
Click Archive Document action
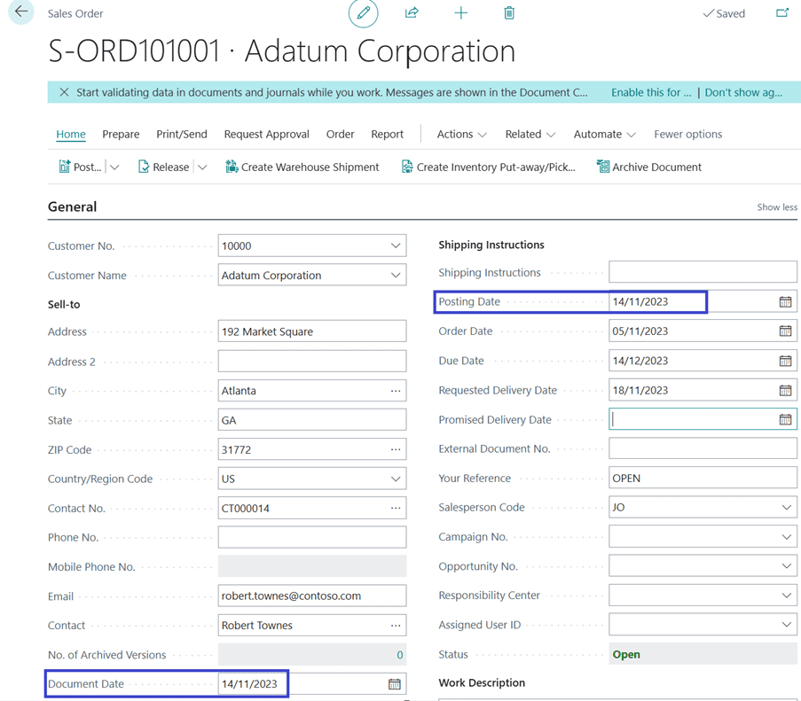[649, 167]
